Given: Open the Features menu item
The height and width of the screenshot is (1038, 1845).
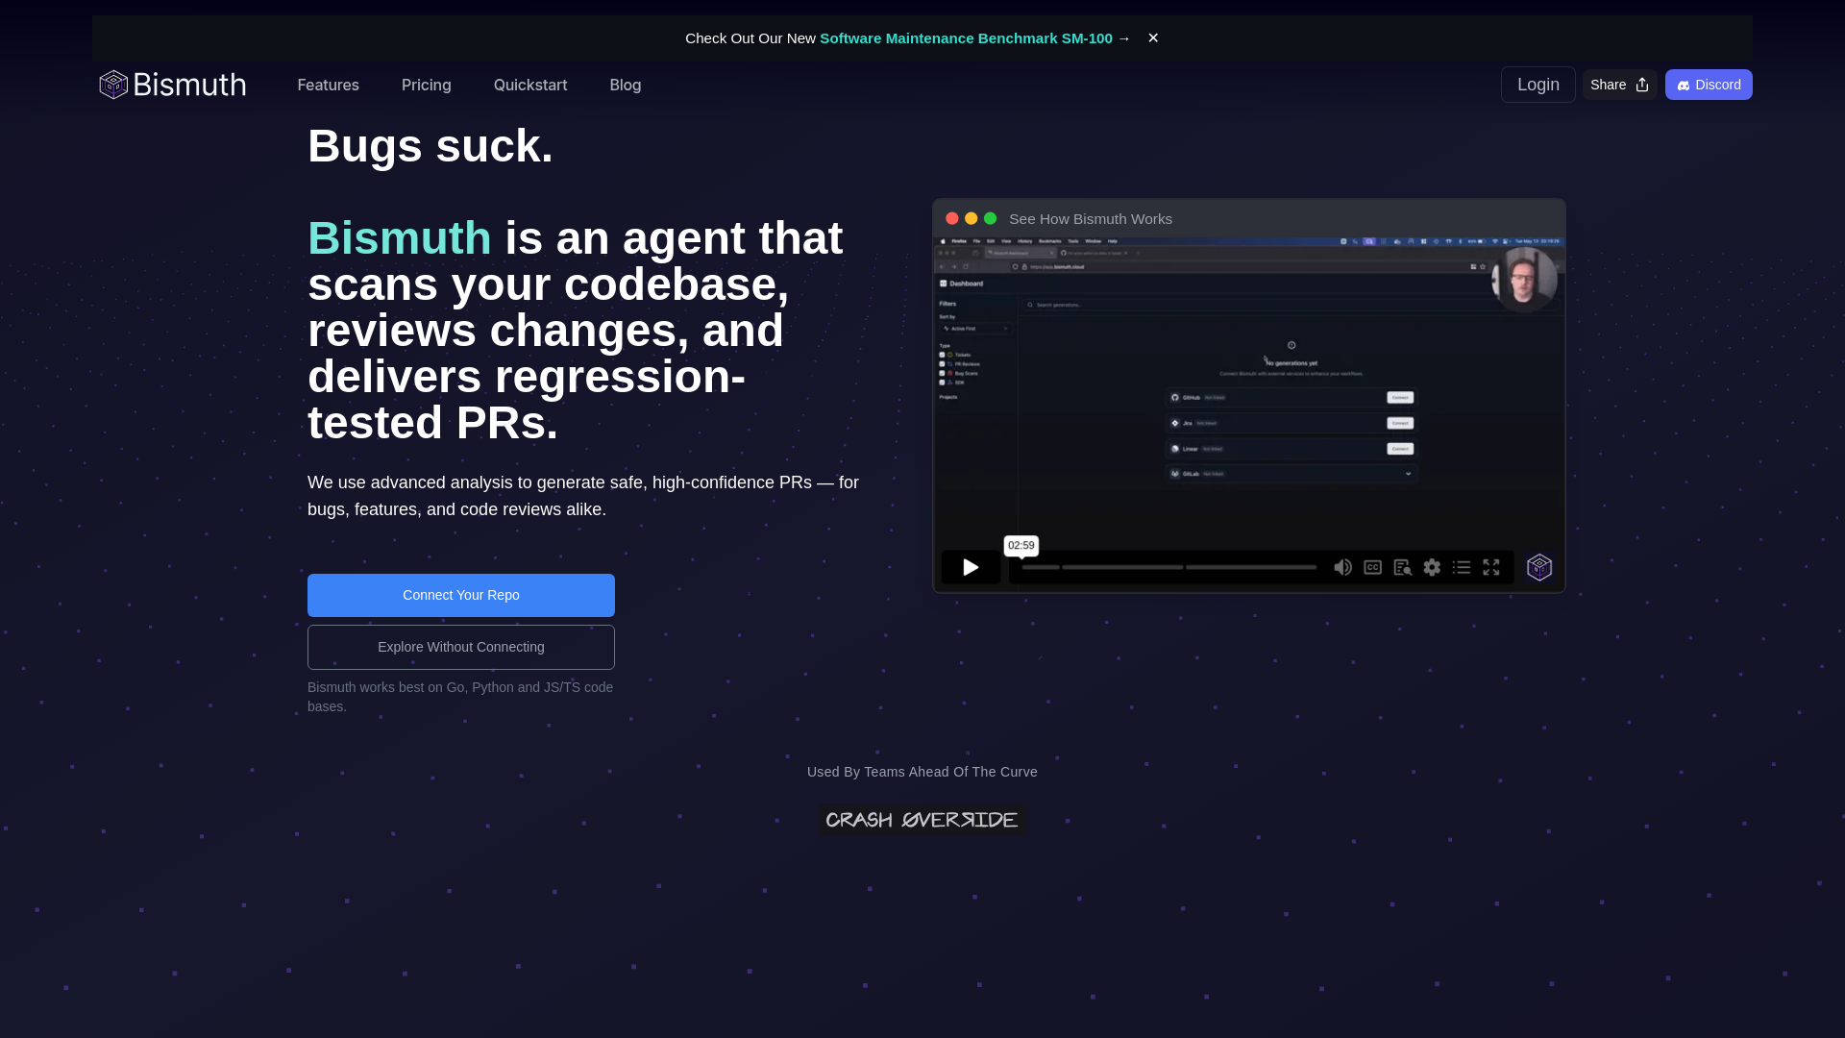Looking at the screenshot, I should (x=328, y=85).
